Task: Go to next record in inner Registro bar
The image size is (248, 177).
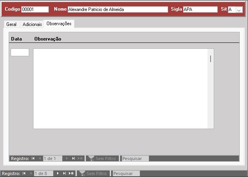Action: click(x=67, y=159)
